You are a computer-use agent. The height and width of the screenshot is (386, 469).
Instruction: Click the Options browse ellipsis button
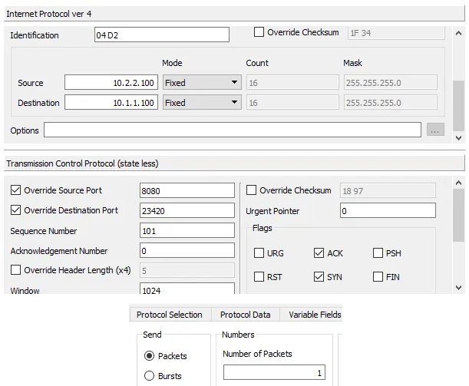435,130
